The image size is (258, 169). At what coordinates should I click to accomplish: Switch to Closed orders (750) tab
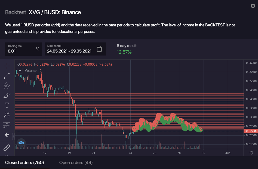(x=24, y=163)
